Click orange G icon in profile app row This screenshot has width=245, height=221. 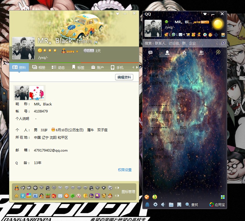[66, 196]
